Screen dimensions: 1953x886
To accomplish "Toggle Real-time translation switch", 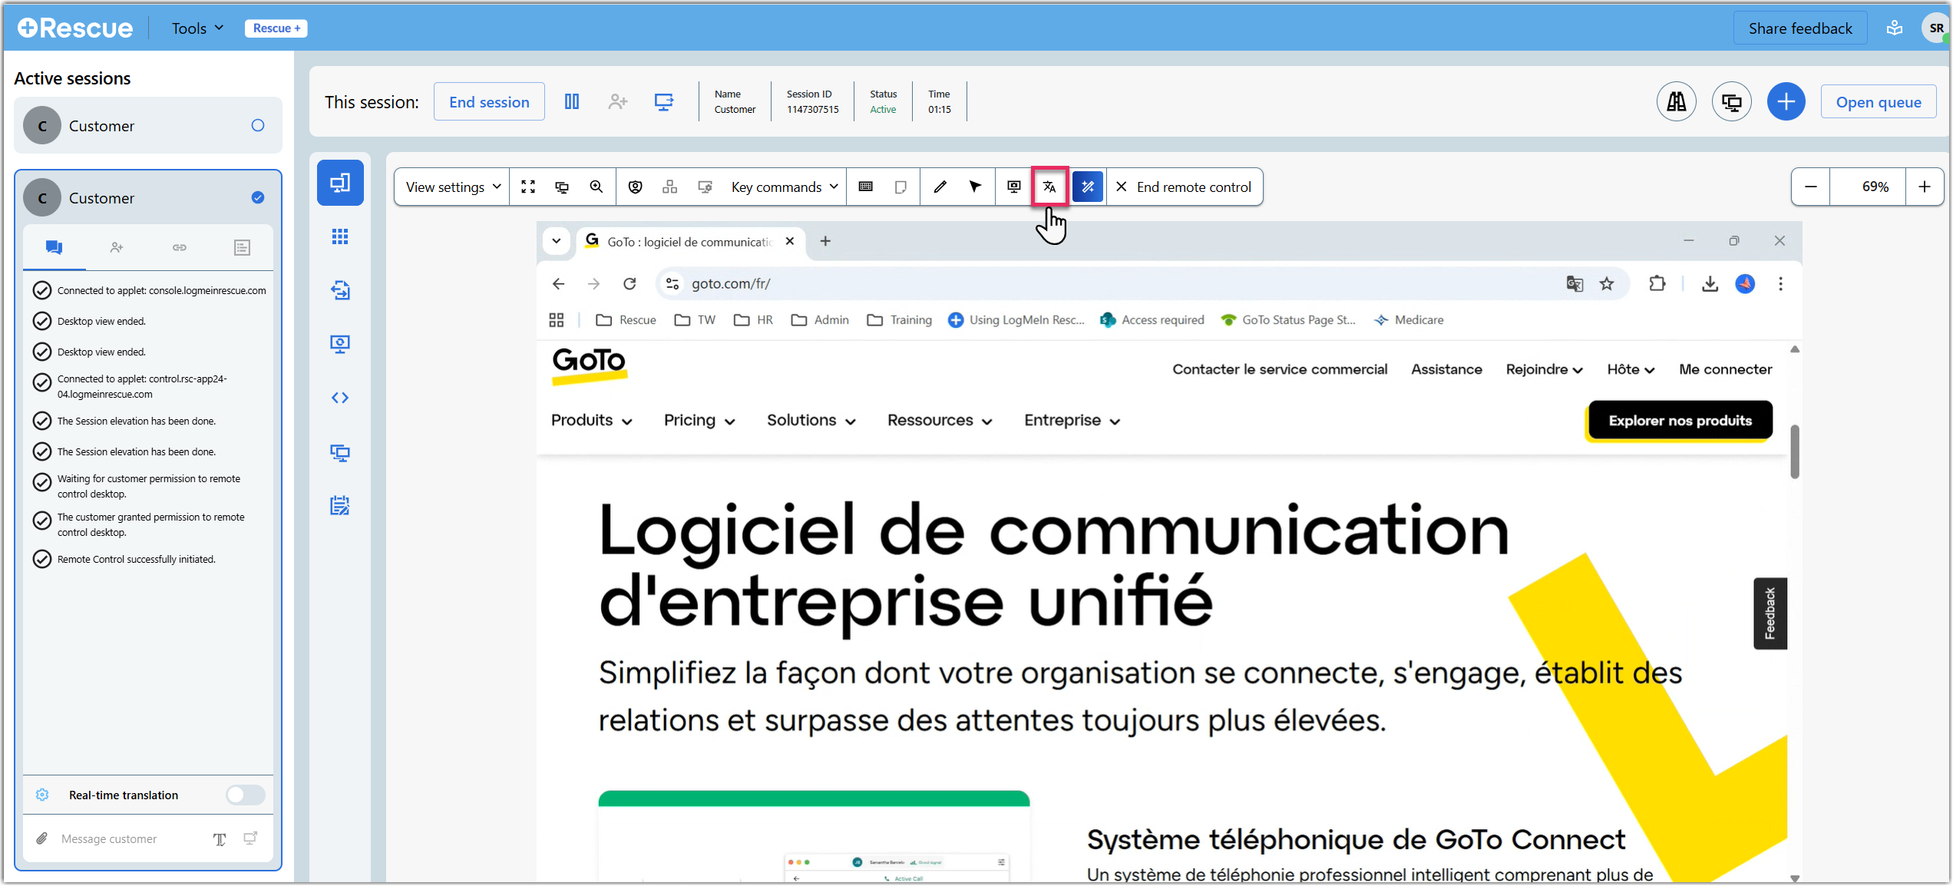I will pos(245,795).
